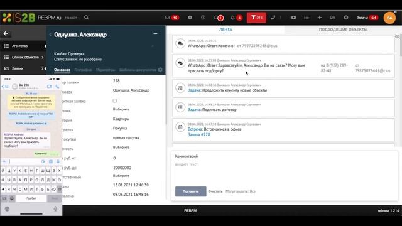Click the chat icon of WhatsApp Ответ:Конечно! entry
This screenshot has width=402, height=226.
point(180,43)
